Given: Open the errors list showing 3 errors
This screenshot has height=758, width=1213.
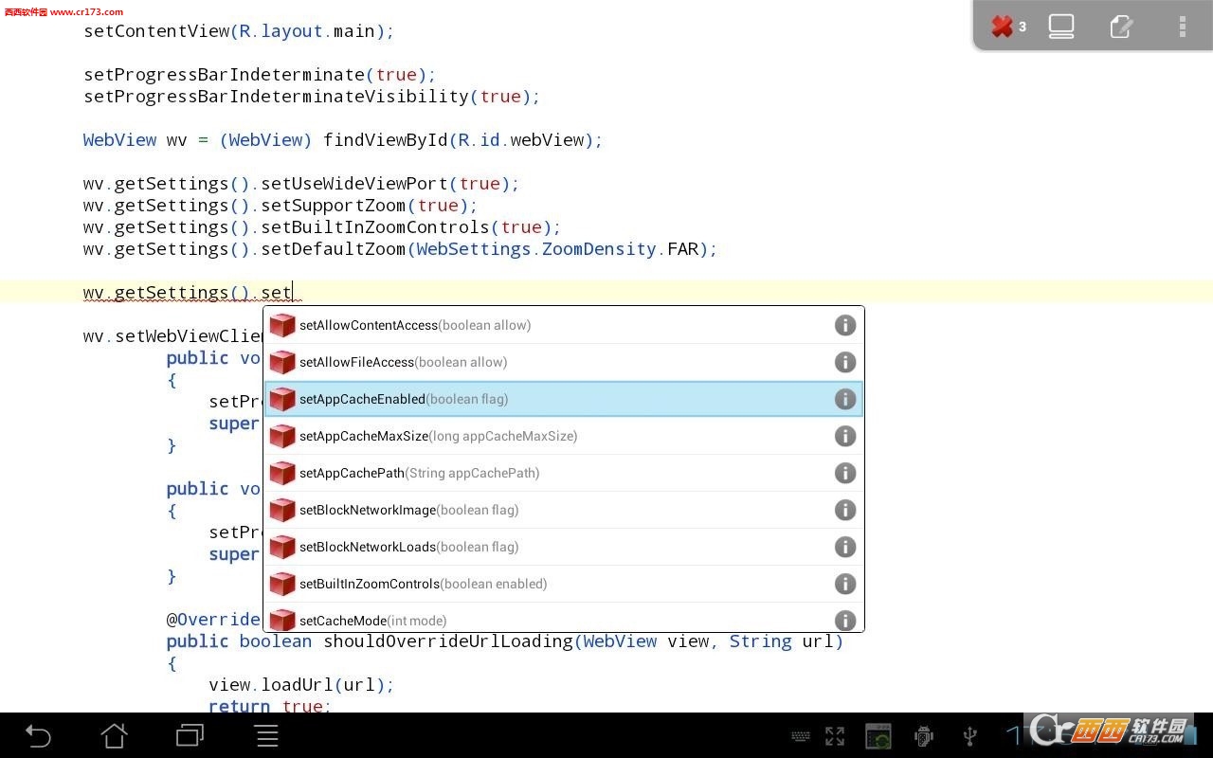Looking at the screenshot, I should click(x=1008, y=27).
